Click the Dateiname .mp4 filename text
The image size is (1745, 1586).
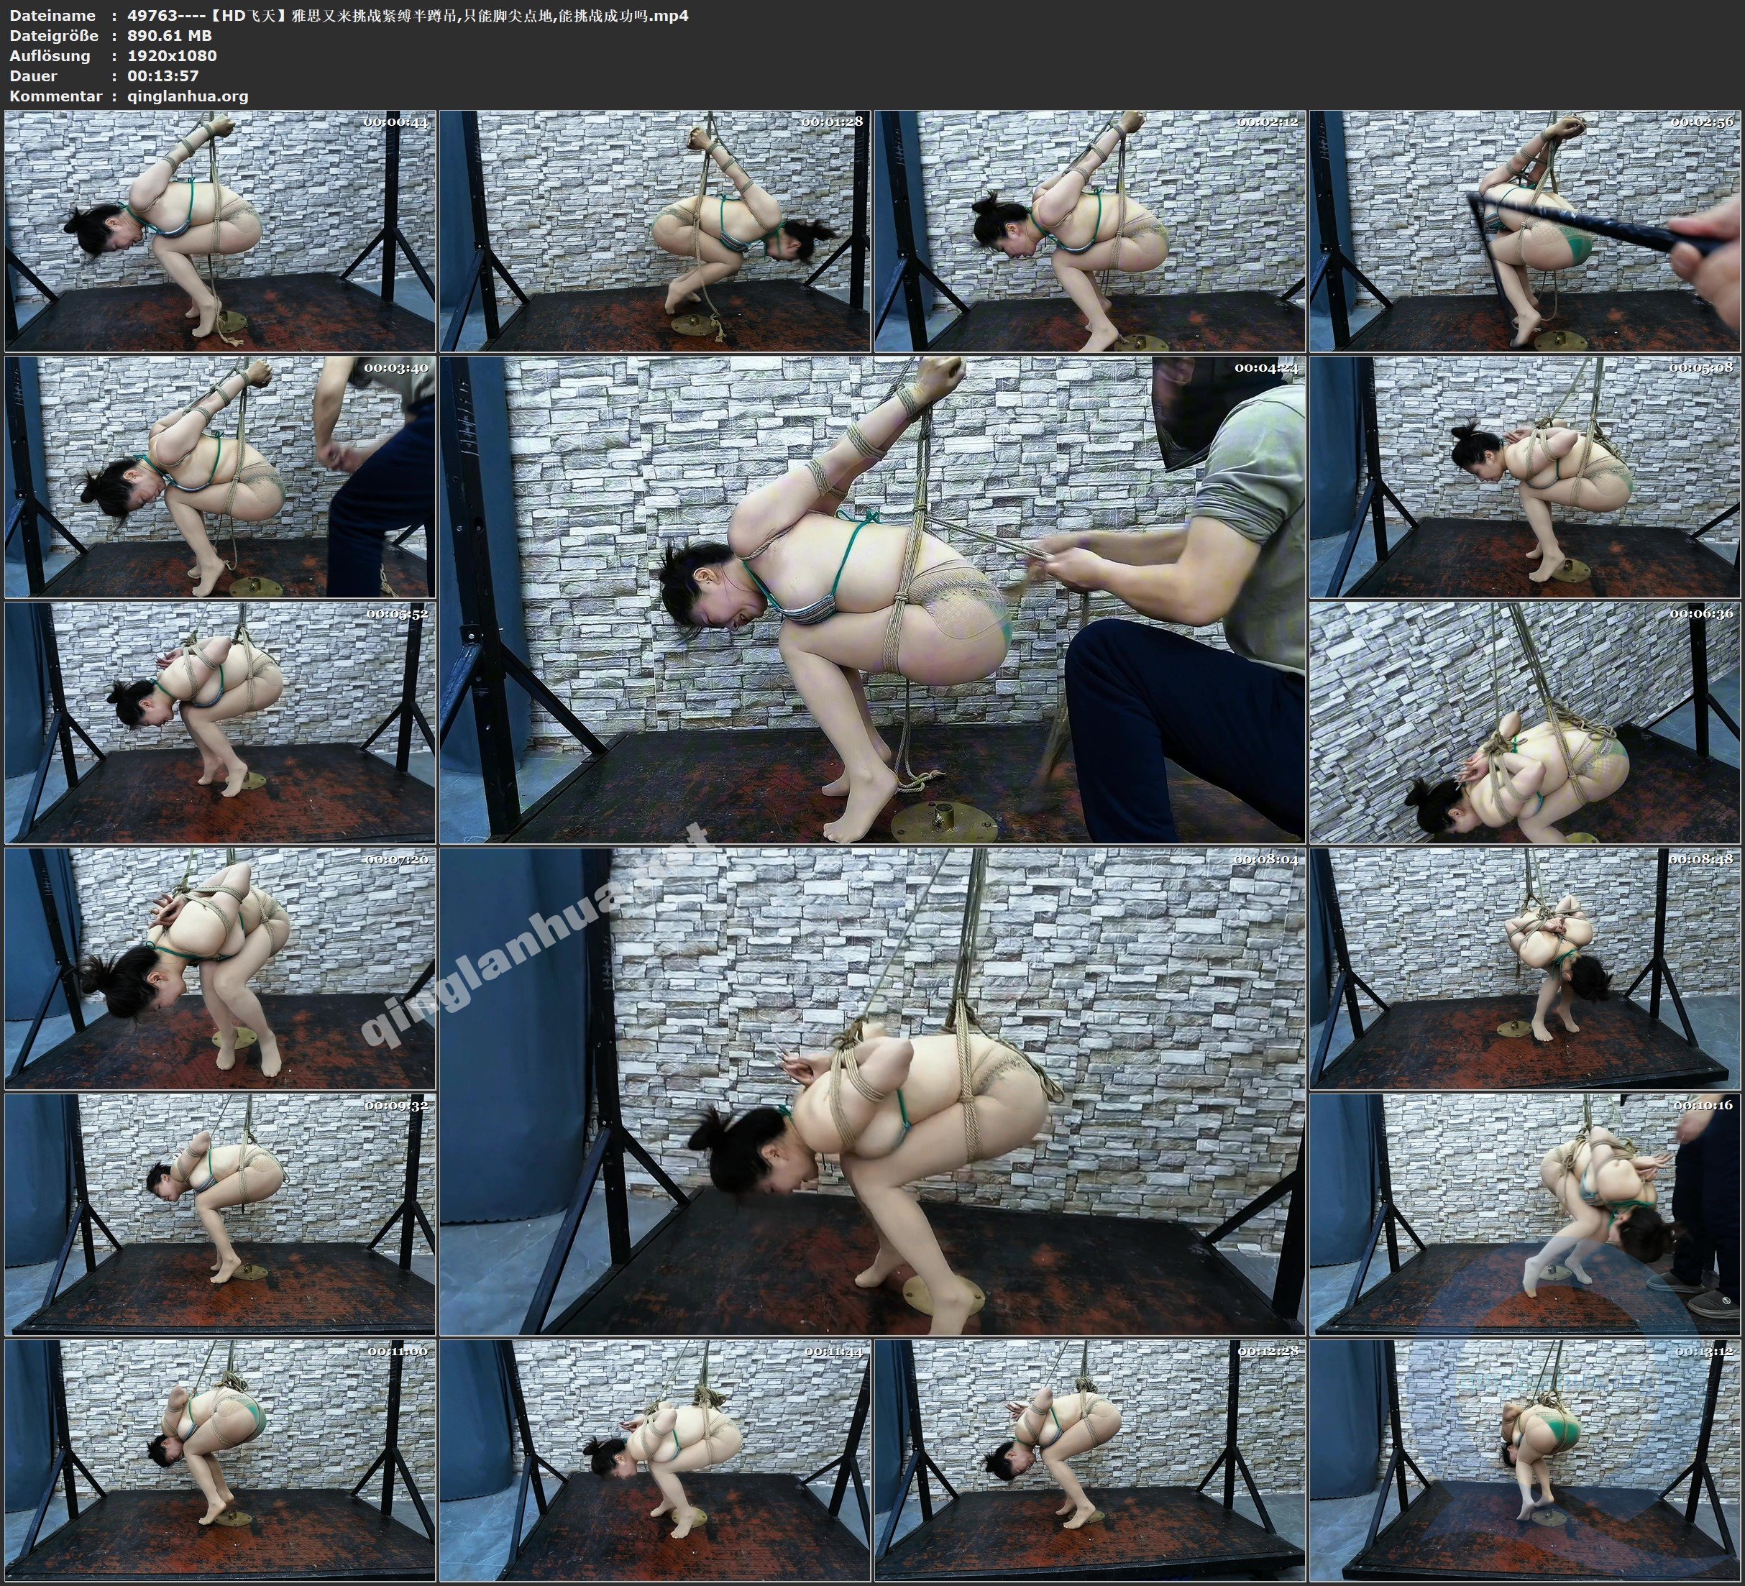click(407, 16)
